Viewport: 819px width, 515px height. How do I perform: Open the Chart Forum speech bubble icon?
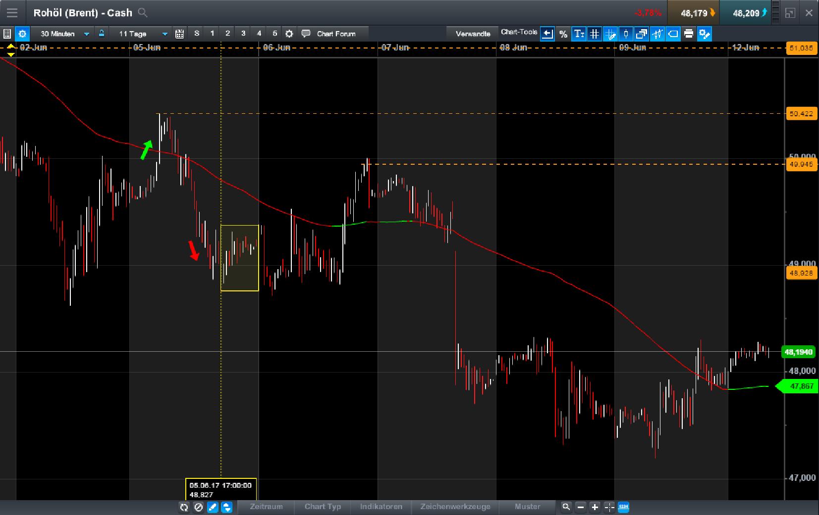tap(306, 34)
